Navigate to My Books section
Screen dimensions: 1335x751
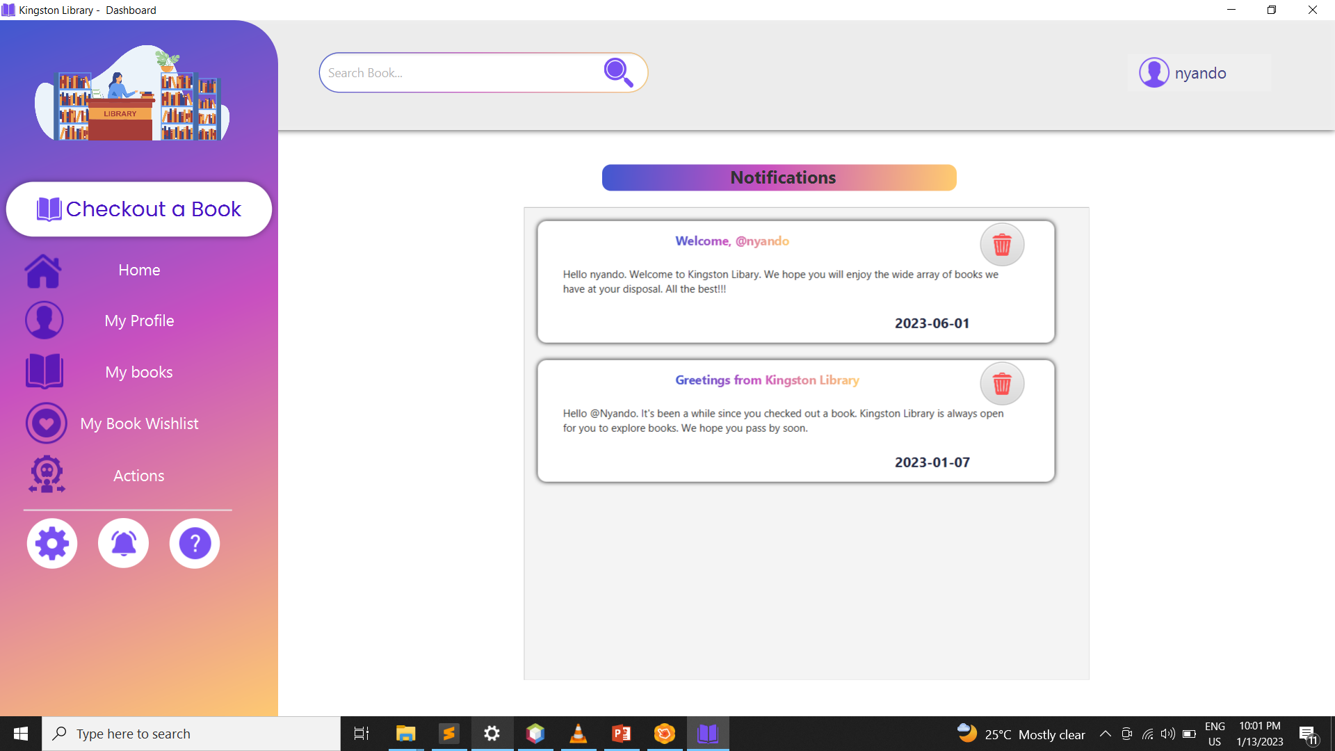138,371
